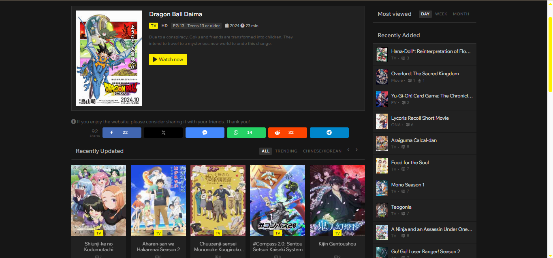Click the Araiguma Calcal-dan small thumbnail
The height and width of the screenshot is (258, 553).
382,144
